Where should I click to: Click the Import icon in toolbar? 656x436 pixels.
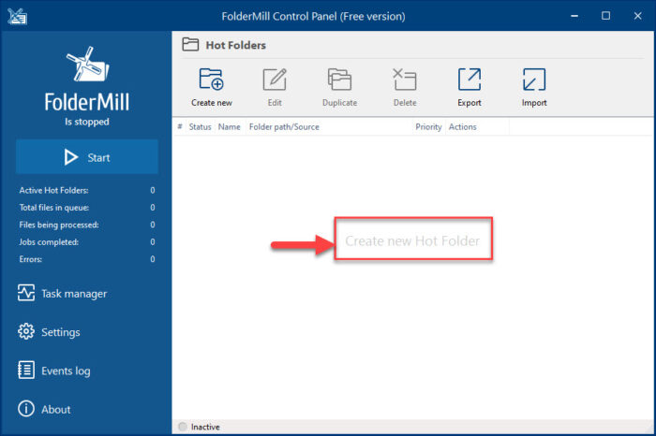(x=534, y=80)
